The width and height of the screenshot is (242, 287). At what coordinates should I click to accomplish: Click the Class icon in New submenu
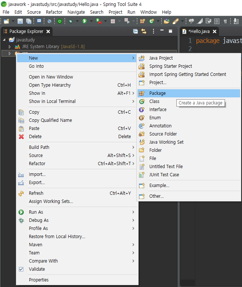coord(142,101)
